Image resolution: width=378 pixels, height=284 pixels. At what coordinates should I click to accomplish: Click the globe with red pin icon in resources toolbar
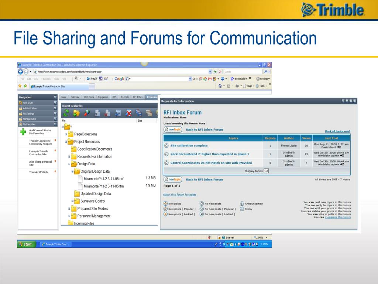coord(87,113)
